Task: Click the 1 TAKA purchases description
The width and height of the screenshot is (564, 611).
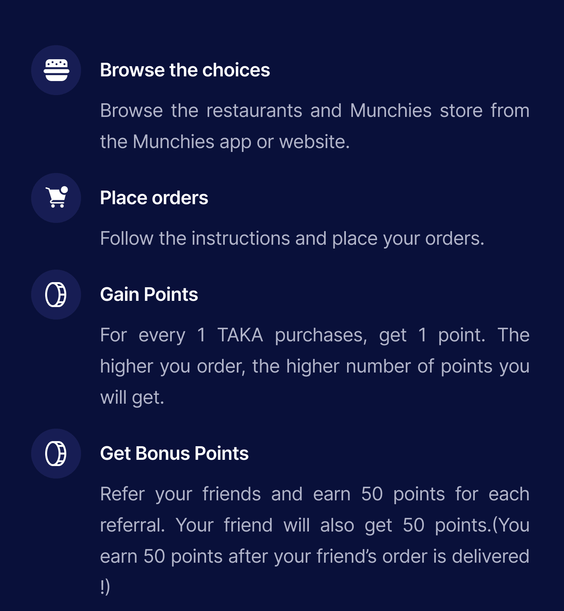Action: (315, 366)
